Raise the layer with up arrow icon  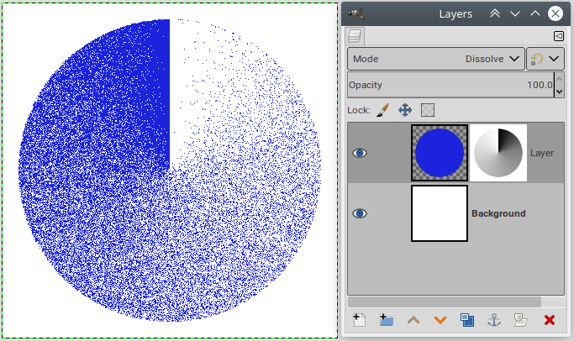pos(413,320)
